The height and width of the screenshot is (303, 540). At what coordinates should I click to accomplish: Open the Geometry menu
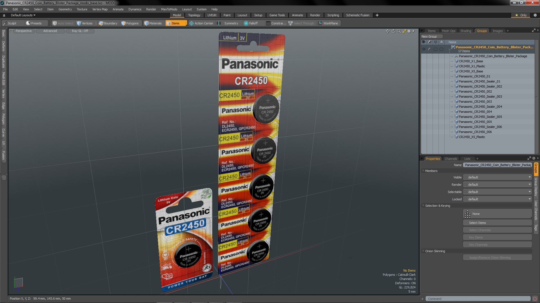[x=65, y=9]
